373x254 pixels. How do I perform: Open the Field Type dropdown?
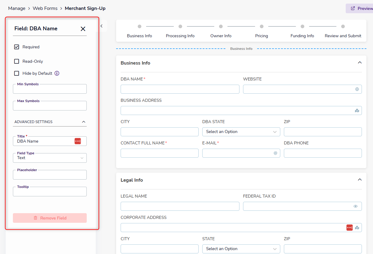point(50,158)
